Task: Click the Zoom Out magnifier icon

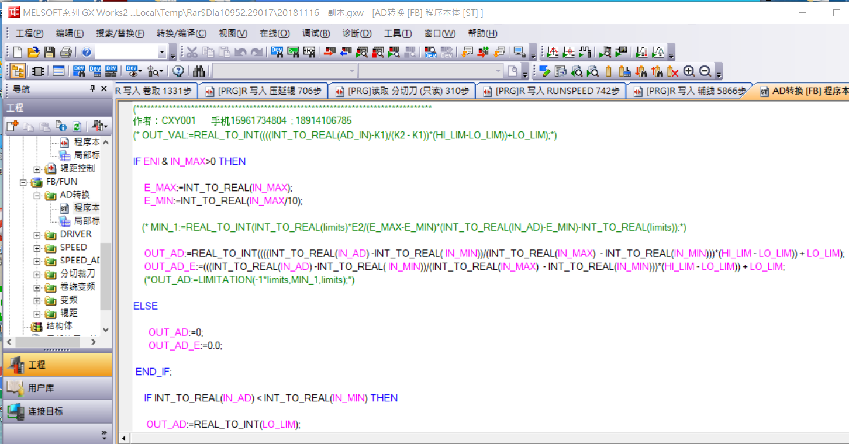Action: pos(705,71)
